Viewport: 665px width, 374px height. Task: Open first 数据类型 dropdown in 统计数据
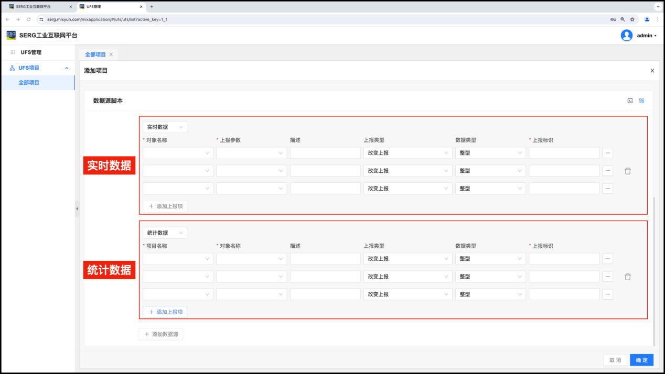[x=490, y=259]
